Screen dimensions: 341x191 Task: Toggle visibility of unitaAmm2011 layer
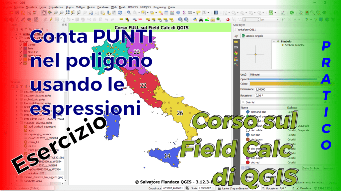(x=17, y=34)
